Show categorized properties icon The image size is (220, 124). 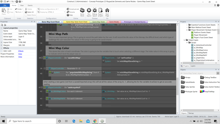pos(2,25)
